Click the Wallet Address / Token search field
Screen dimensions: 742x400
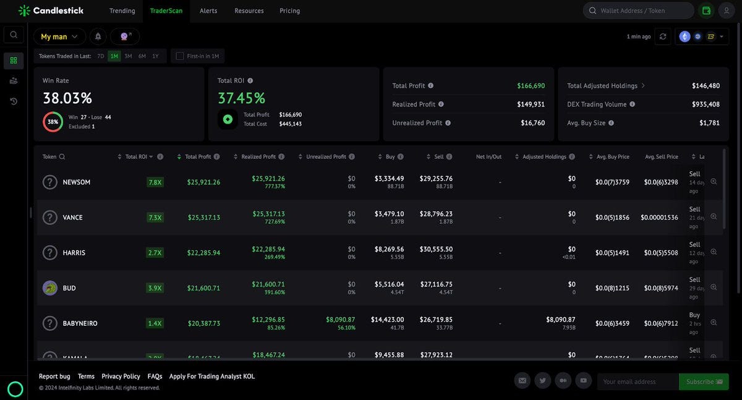click(639, 11)
